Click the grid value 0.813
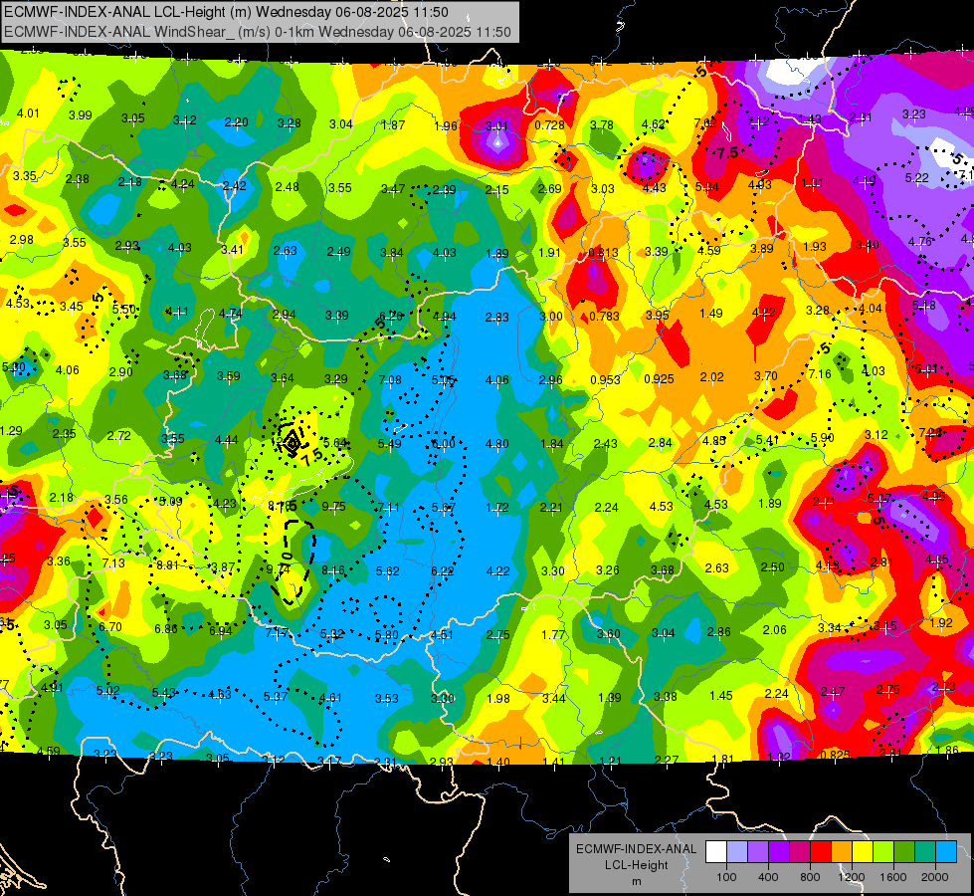 [603, 253]
